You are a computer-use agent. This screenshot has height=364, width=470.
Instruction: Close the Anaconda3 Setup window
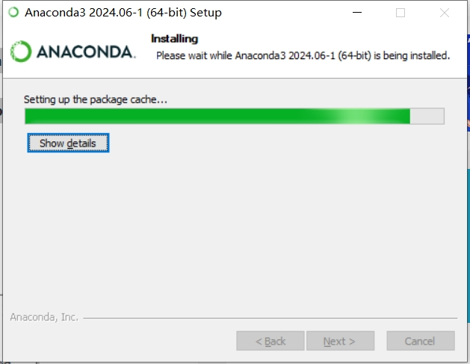445,13
